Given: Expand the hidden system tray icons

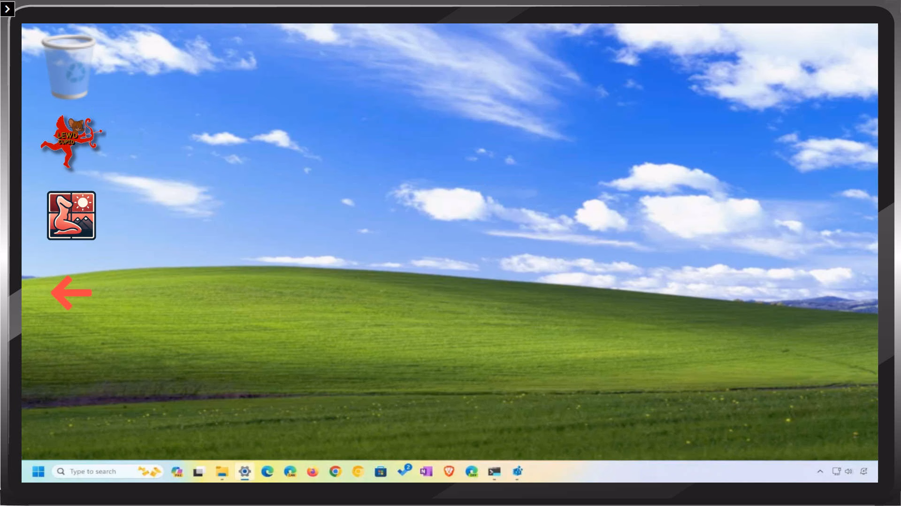Looking at the screenshot, I should [820, 471].
